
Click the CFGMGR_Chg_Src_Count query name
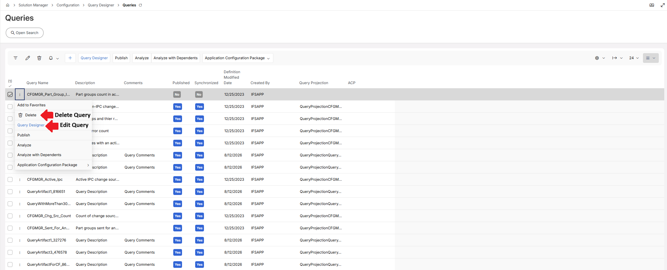click(x=49, y=216)
